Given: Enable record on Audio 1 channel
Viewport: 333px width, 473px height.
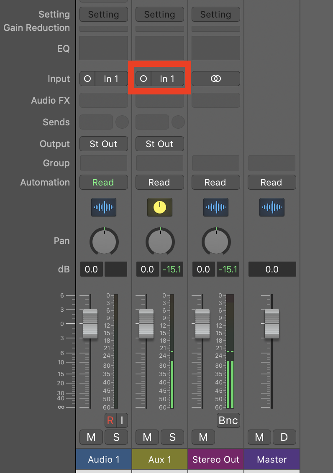Looking at the screenshot, I should (110, 420).
